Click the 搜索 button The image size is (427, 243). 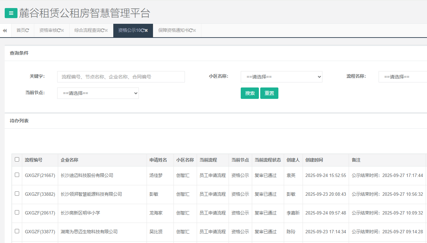pos(250,93)
